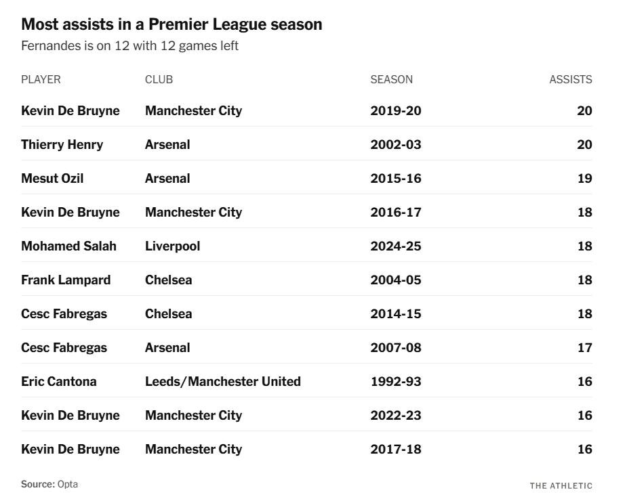Select the Frank Lampard player name
The width and height of the screenshot is (625, 501).
coord(66,280)
